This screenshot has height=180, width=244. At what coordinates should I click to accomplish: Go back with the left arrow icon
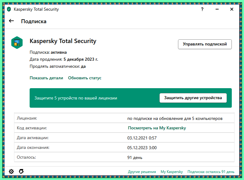pyautogui.click(x=11, y=21)
